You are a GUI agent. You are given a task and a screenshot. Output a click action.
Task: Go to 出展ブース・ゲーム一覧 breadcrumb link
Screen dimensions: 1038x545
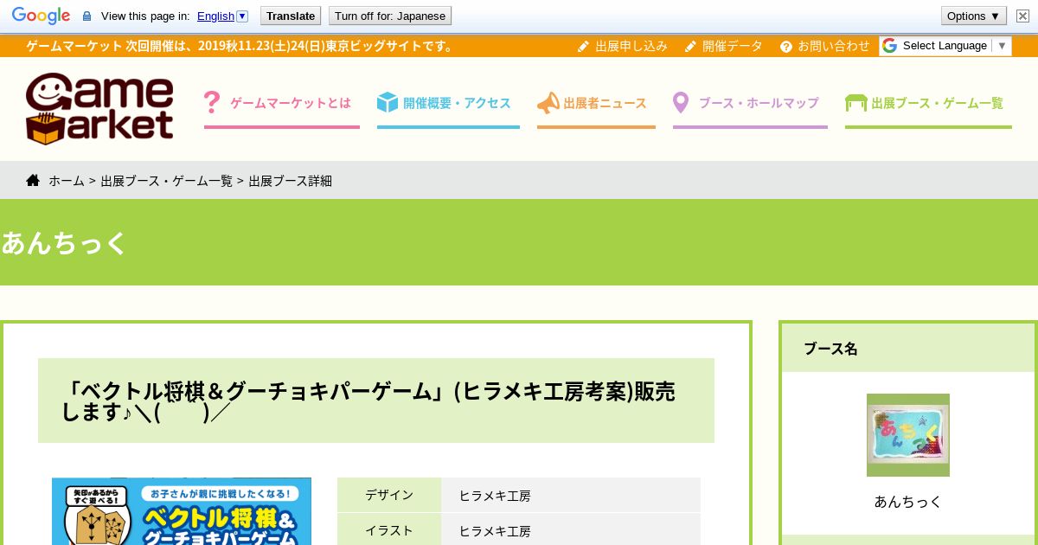coord(166,181)
